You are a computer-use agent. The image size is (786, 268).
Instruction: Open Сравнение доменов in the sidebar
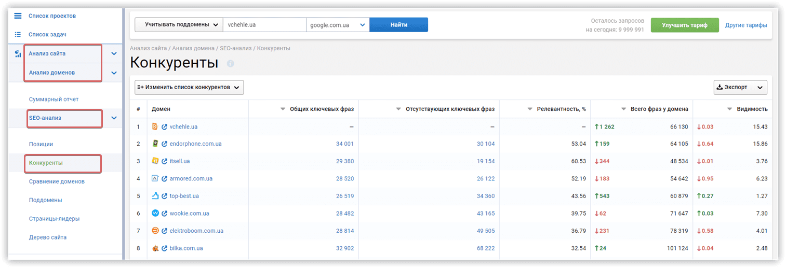(57, 181)
